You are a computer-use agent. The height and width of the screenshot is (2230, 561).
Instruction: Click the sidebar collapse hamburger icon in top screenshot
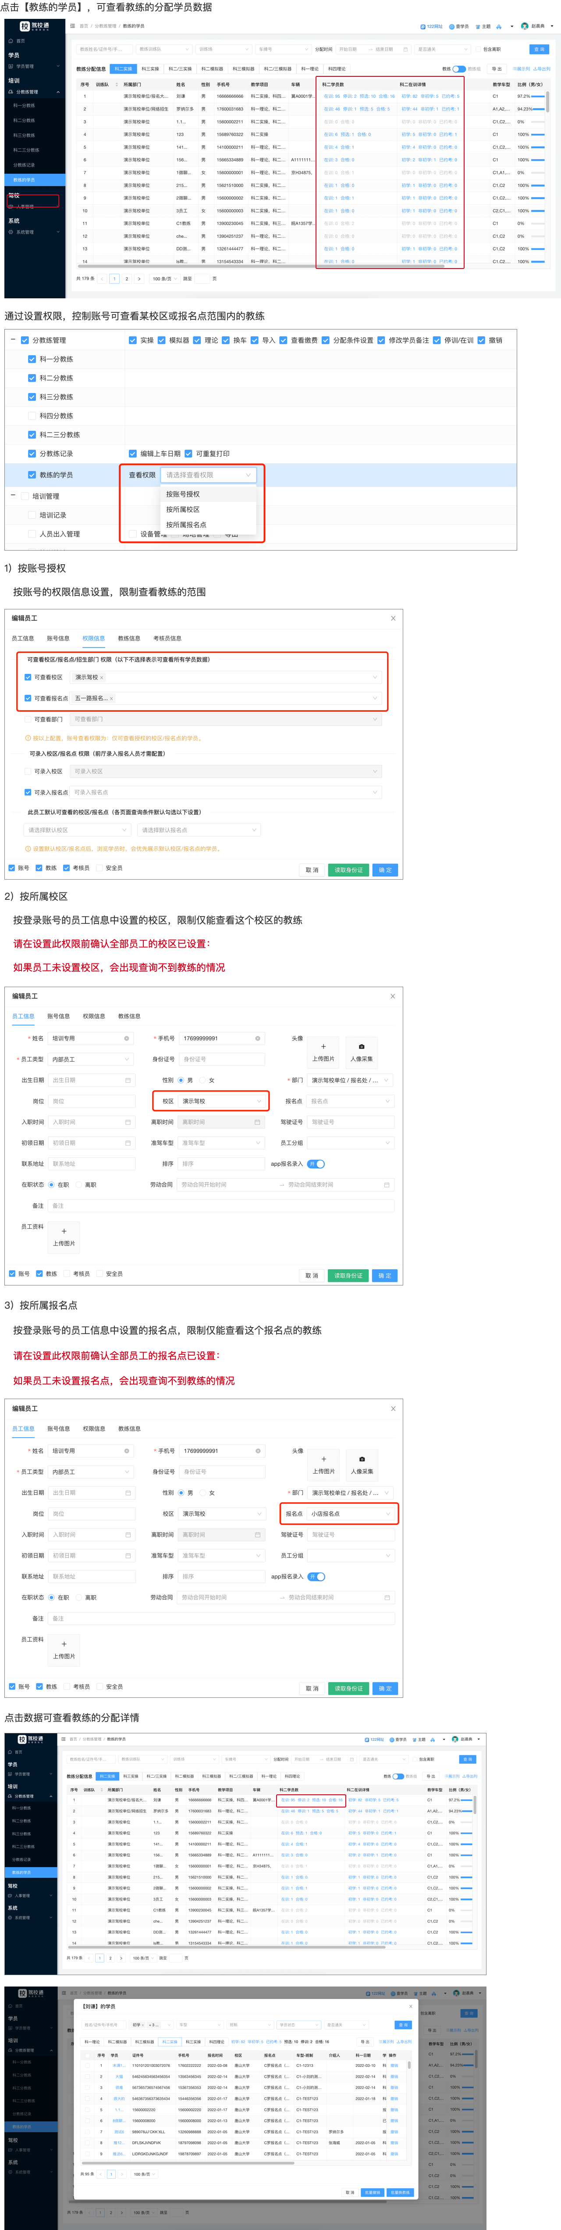(x=73, y=26)
